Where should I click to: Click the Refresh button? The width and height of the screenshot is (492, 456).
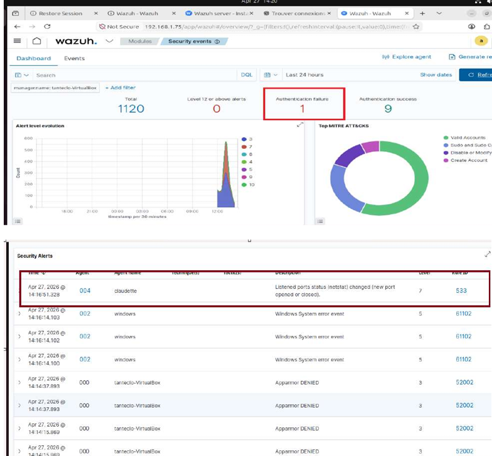(476, 74)
